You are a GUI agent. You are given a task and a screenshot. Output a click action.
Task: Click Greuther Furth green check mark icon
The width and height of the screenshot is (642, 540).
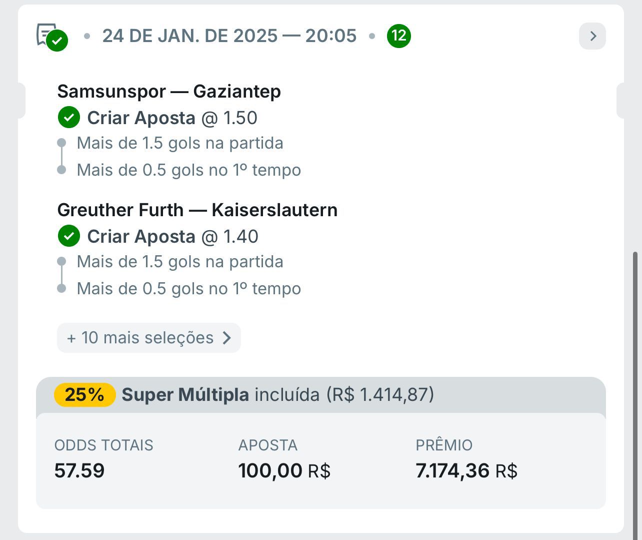tap(69, 236)
